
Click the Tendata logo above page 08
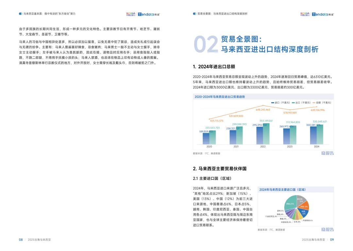(x=149, y=14)
